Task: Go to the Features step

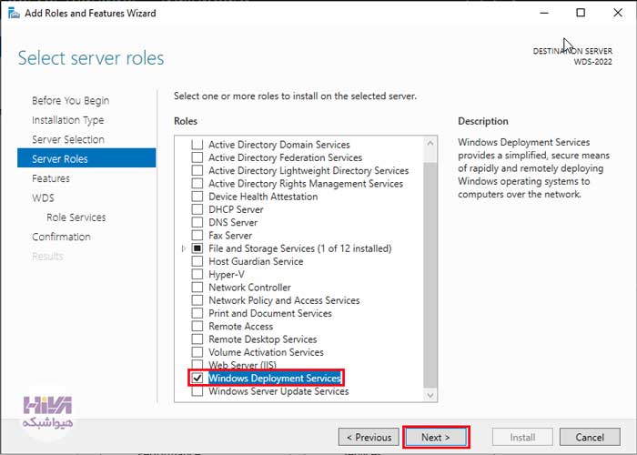Action: click(51, 178)
